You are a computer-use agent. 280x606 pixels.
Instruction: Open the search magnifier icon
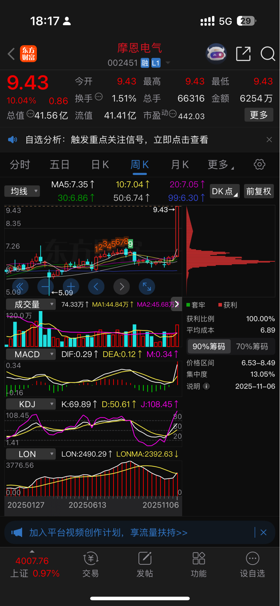click(x=268, y=54)
